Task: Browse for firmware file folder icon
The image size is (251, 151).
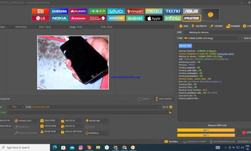Action: (170, 112)
